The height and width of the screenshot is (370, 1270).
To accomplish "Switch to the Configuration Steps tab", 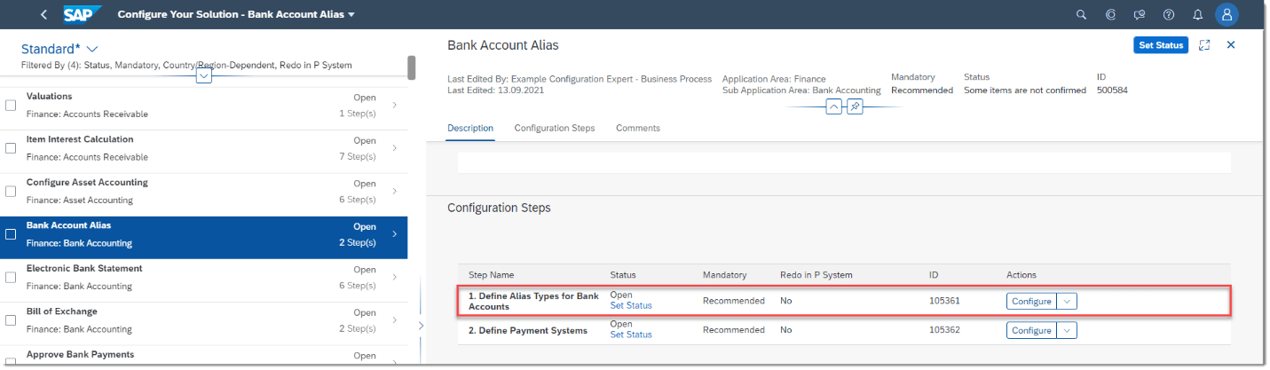I will tap(555, 129).
